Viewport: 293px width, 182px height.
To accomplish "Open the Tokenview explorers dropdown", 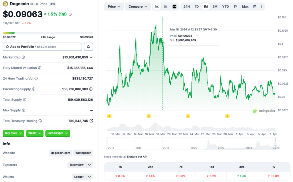I will coord(80,165).
